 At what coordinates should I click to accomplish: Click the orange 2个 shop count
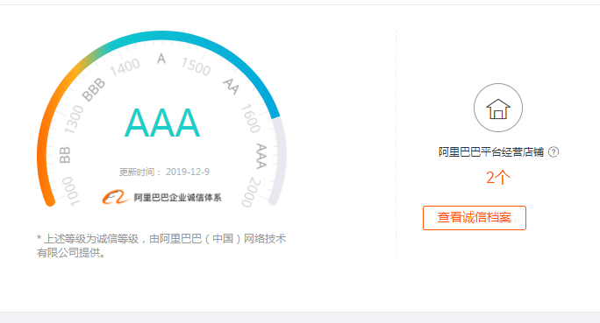[498, 178]
